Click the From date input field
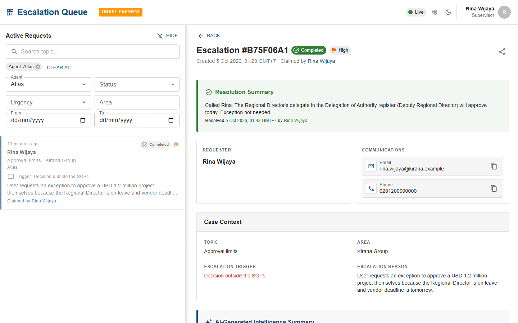The image size is (518, 323). tap(48, 120)
